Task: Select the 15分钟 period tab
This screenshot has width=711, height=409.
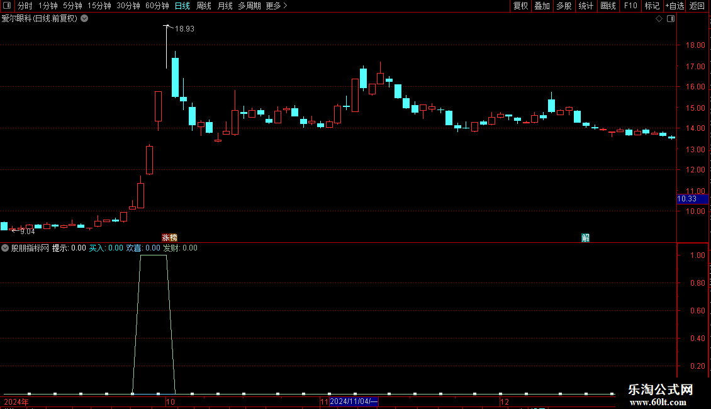Action: tap(99, 6)
